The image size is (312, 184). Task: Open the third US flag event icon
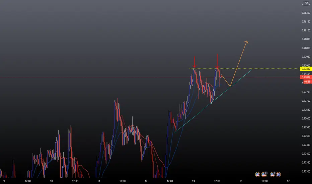click(x=272, y=175)
